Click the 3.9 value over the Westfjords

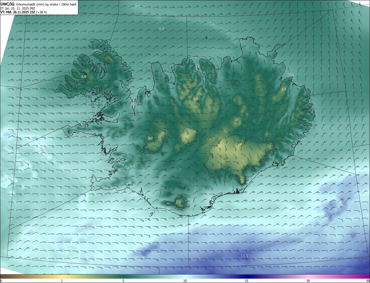(x=84, y=77)
